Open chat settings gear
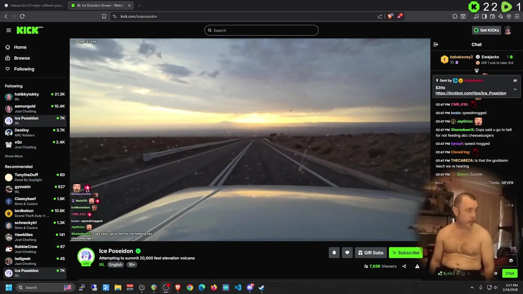 coord(496,274)
